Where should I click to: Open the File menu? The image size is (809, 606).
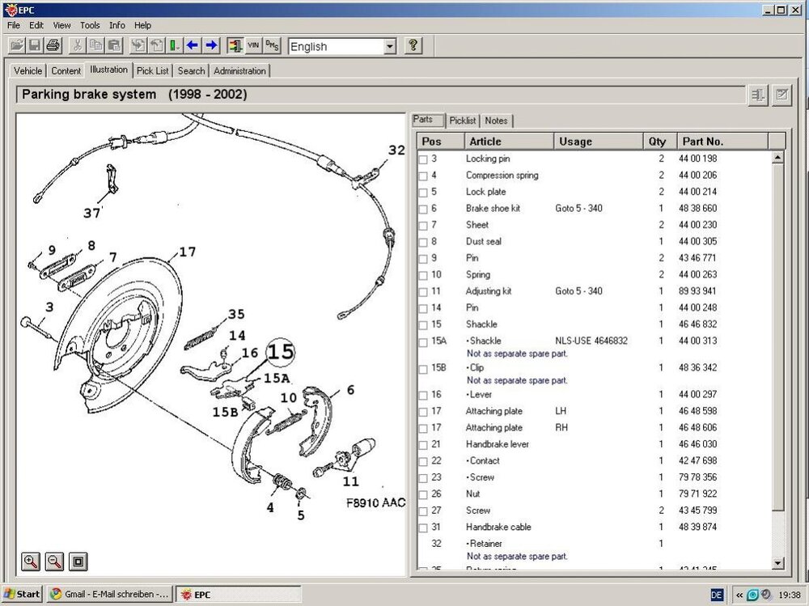pos(14,25)
